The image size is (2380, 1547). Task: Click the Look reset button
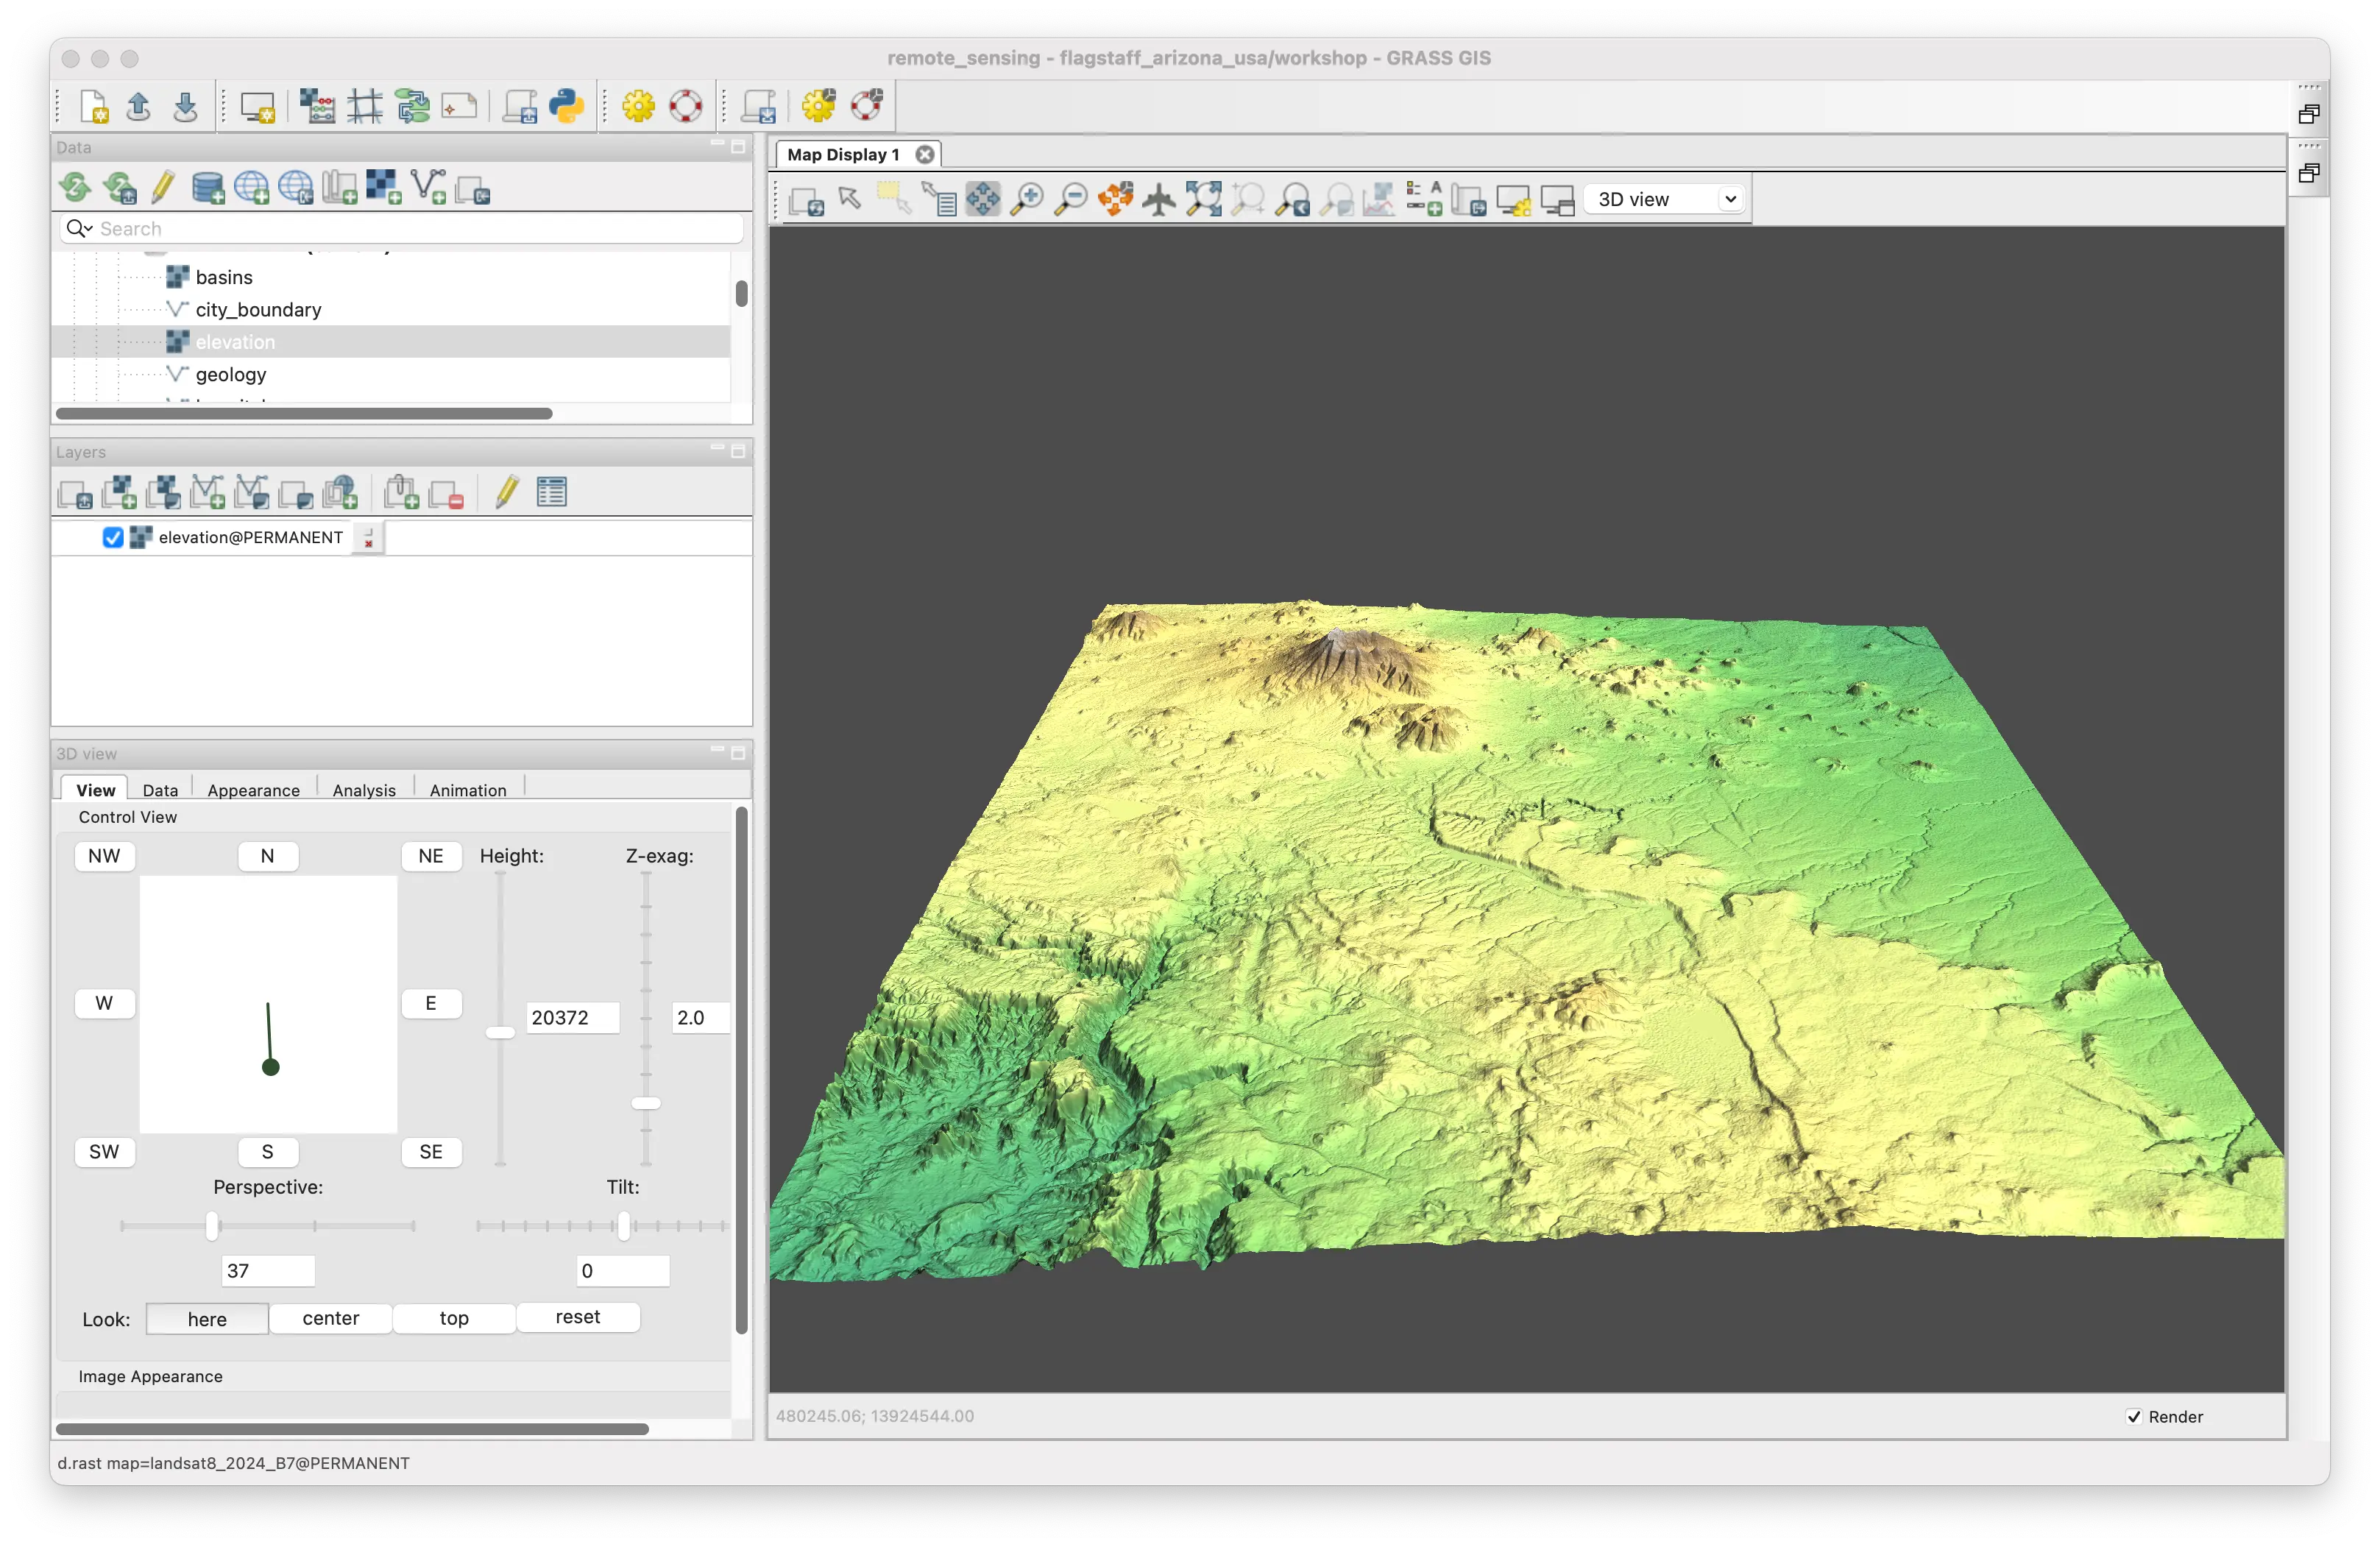pyautogui.click(x=578, y=1317)
